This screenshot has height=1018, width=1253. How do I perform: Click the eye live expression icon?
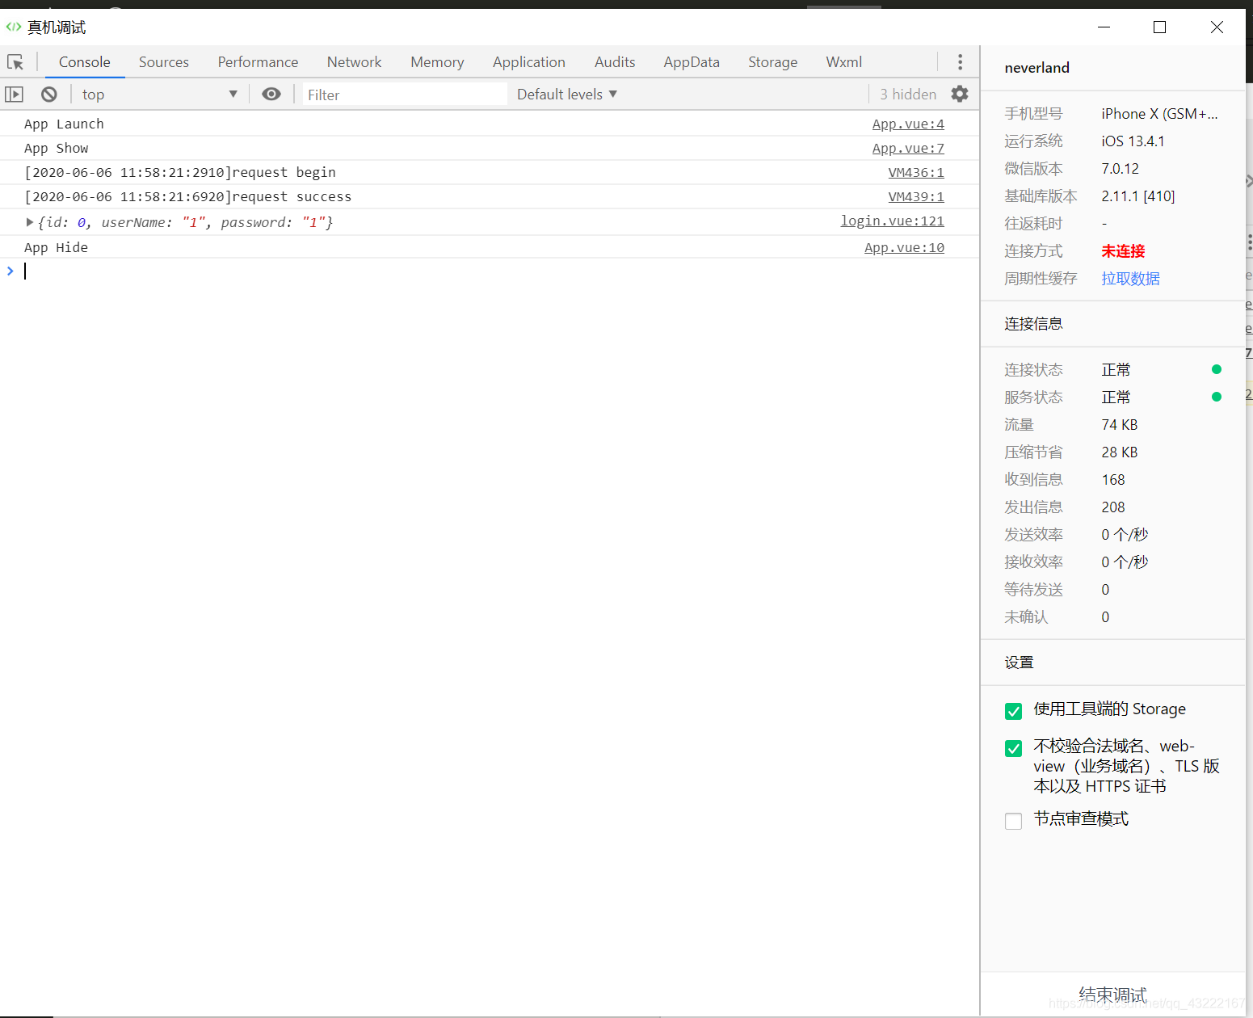(x=271, y=95)
